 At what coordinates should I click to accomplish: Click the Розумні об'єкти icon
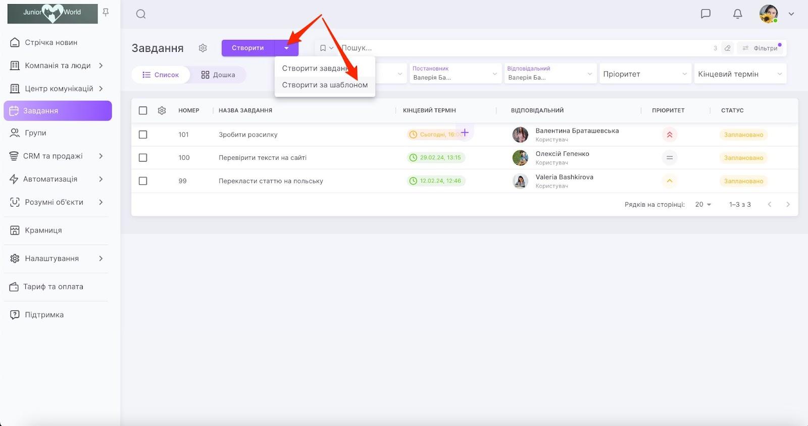[15, 203]
